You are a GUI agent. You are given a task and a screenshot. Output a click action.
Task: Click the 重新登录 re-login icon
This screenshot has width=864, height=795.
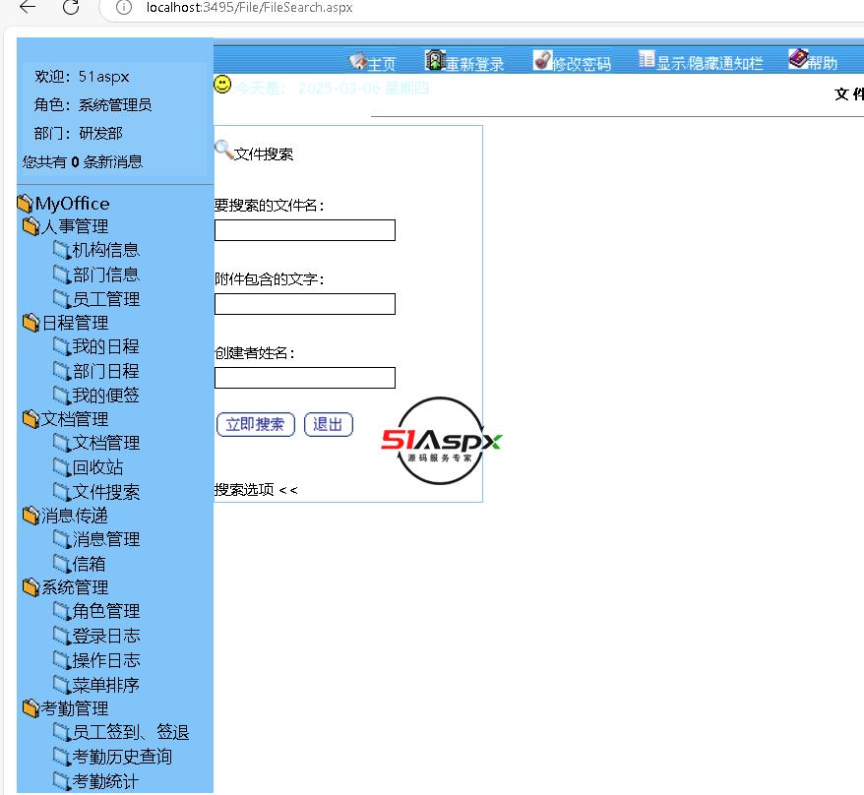[435, 60]
